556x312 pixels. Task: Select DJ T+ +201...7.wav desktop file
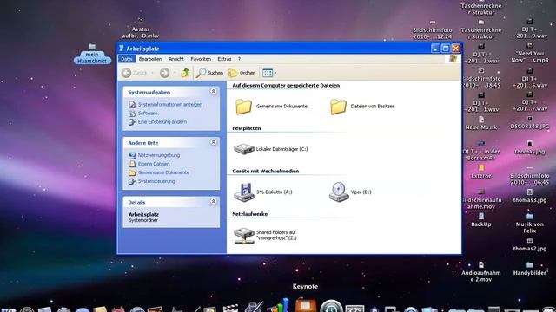click(x=530, y=102)
